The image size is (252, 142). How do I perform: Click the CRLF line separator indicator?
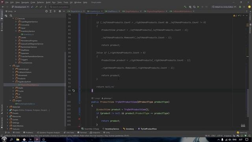click(x=213, y=136)
